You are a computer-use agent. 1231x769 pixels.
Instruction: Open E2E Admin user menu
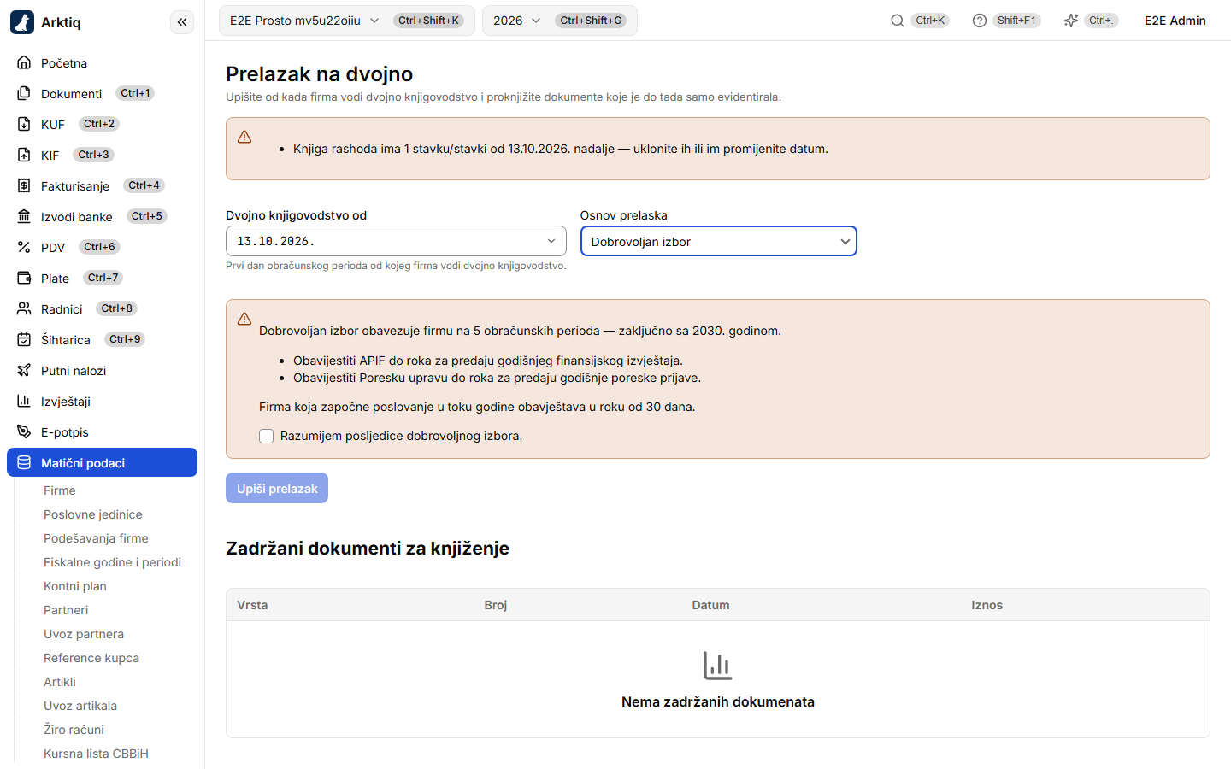click(x=1175, y=21)
